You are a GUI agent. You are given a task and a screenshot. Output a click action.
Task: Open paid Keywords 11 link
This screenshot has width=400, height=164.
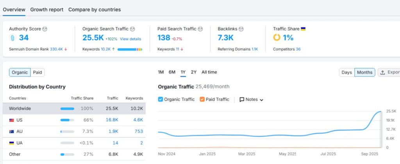tap(177, 49)
